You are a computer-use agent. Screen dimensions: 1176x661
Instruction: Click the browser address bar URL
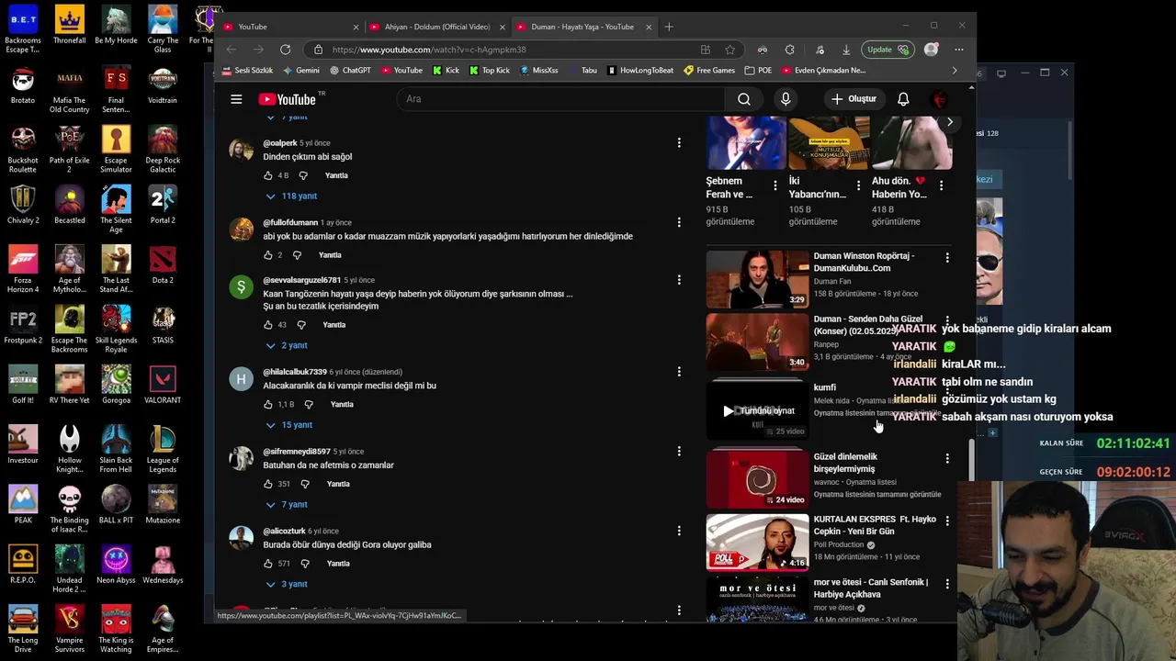tap(429, 50)
